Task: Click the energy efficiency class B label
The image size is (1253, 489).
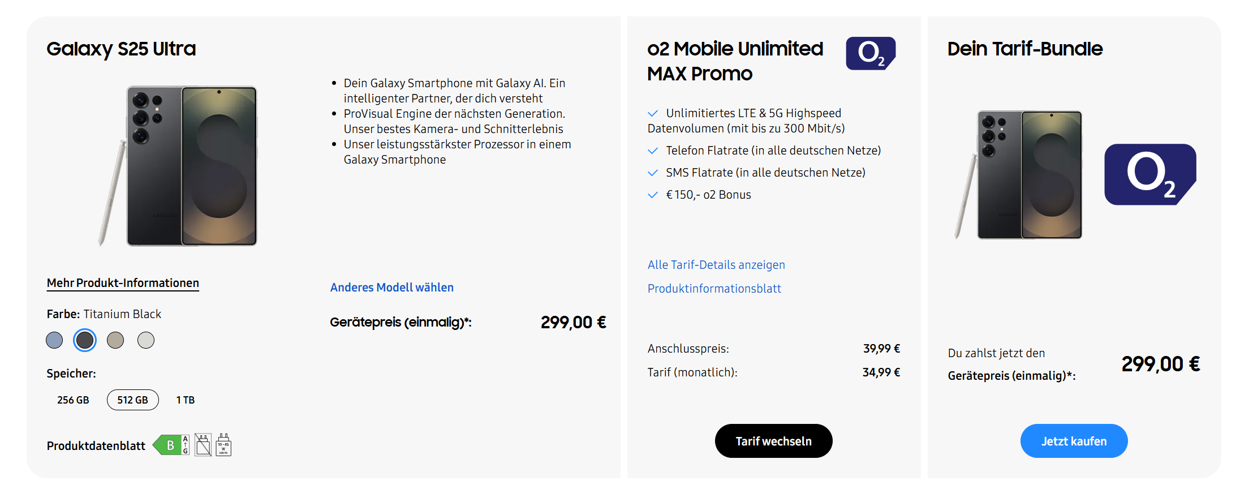Action: pyautogui.click(x=171, y=445)
